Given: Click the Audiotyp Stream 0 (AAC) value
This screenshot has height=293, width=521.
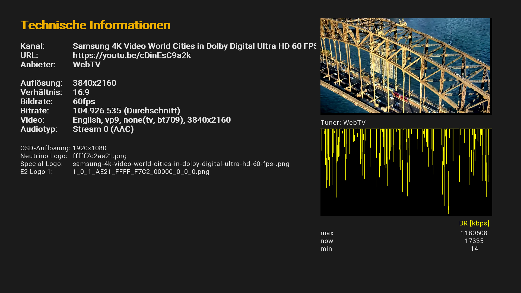Looking at the screenshot, I should (x=103, y=129).
